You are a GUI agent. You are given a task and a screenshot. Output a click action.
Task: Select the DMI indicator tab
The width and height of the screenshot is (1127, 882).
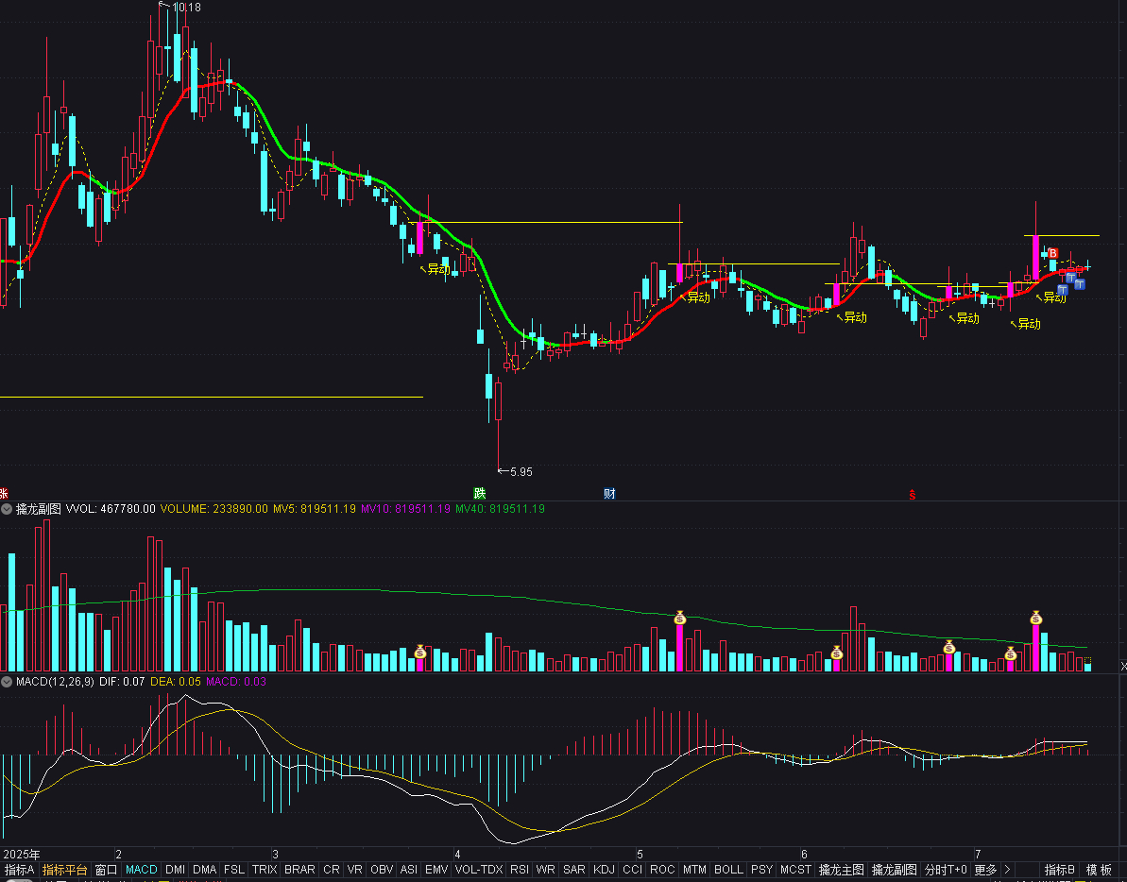176,869
